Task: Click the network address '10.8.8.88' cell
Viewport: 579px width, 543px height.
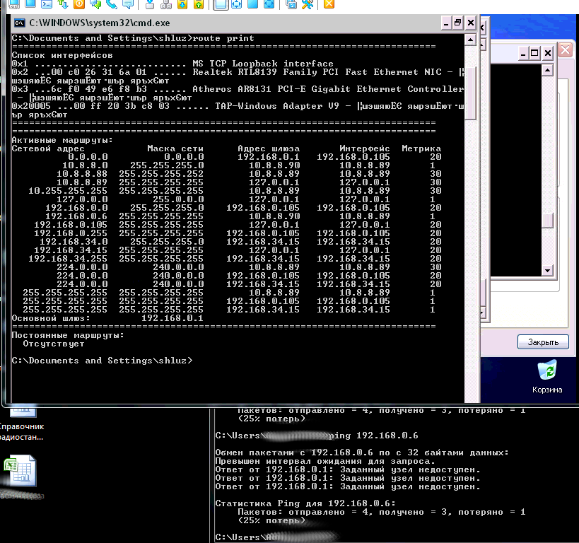Action: 82,175
